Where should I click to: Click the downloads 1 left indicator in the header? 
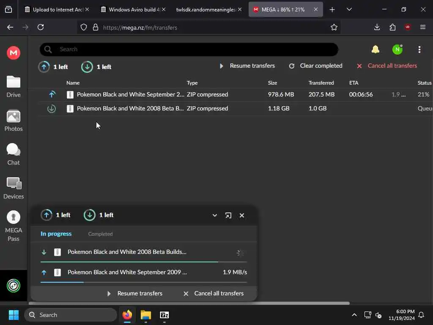tap(96, 67)
